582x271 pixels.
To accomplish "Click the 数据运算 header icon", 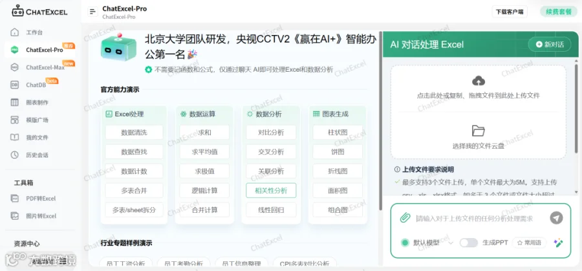I will click(183, 114).
